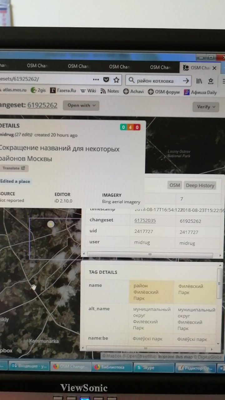Submit search with arrow button
The image size is (225, 400).
(x=186, y=81)
